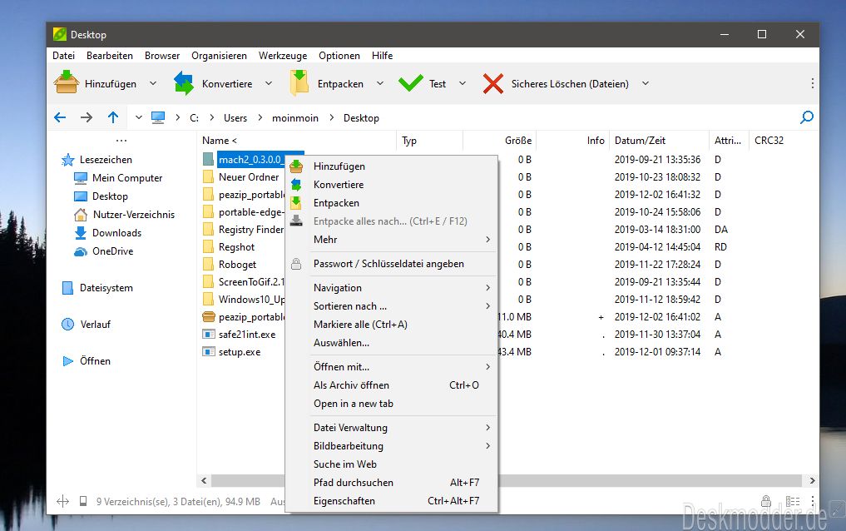The width and height of the screenshot is (846, 531).
Task: Click the toolbar overflow three-dots icon
Action: (812, 83)
